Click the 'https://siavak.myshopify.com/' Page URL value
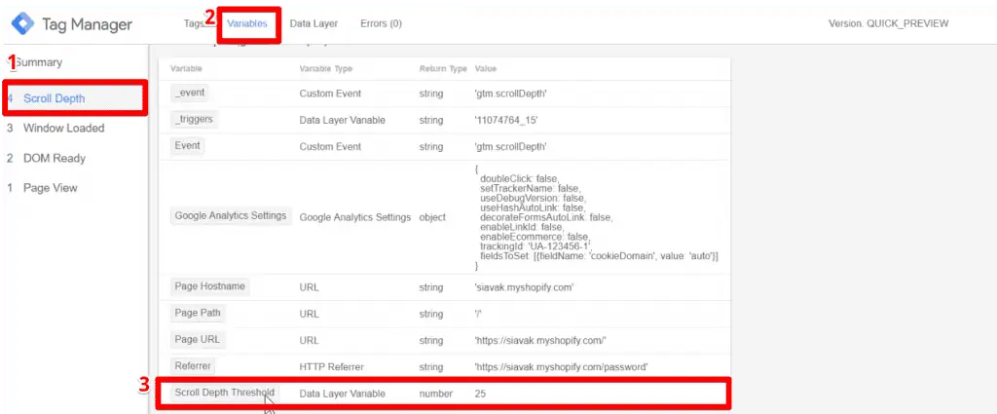997x414 pixels. click(539, 340)
